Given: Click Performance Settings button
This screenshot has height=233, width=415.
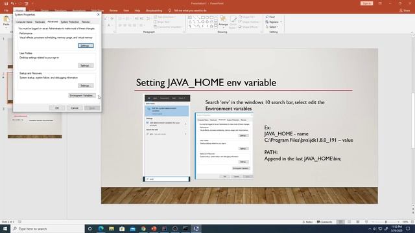Looking at the screenshot, I should (86, 46).
